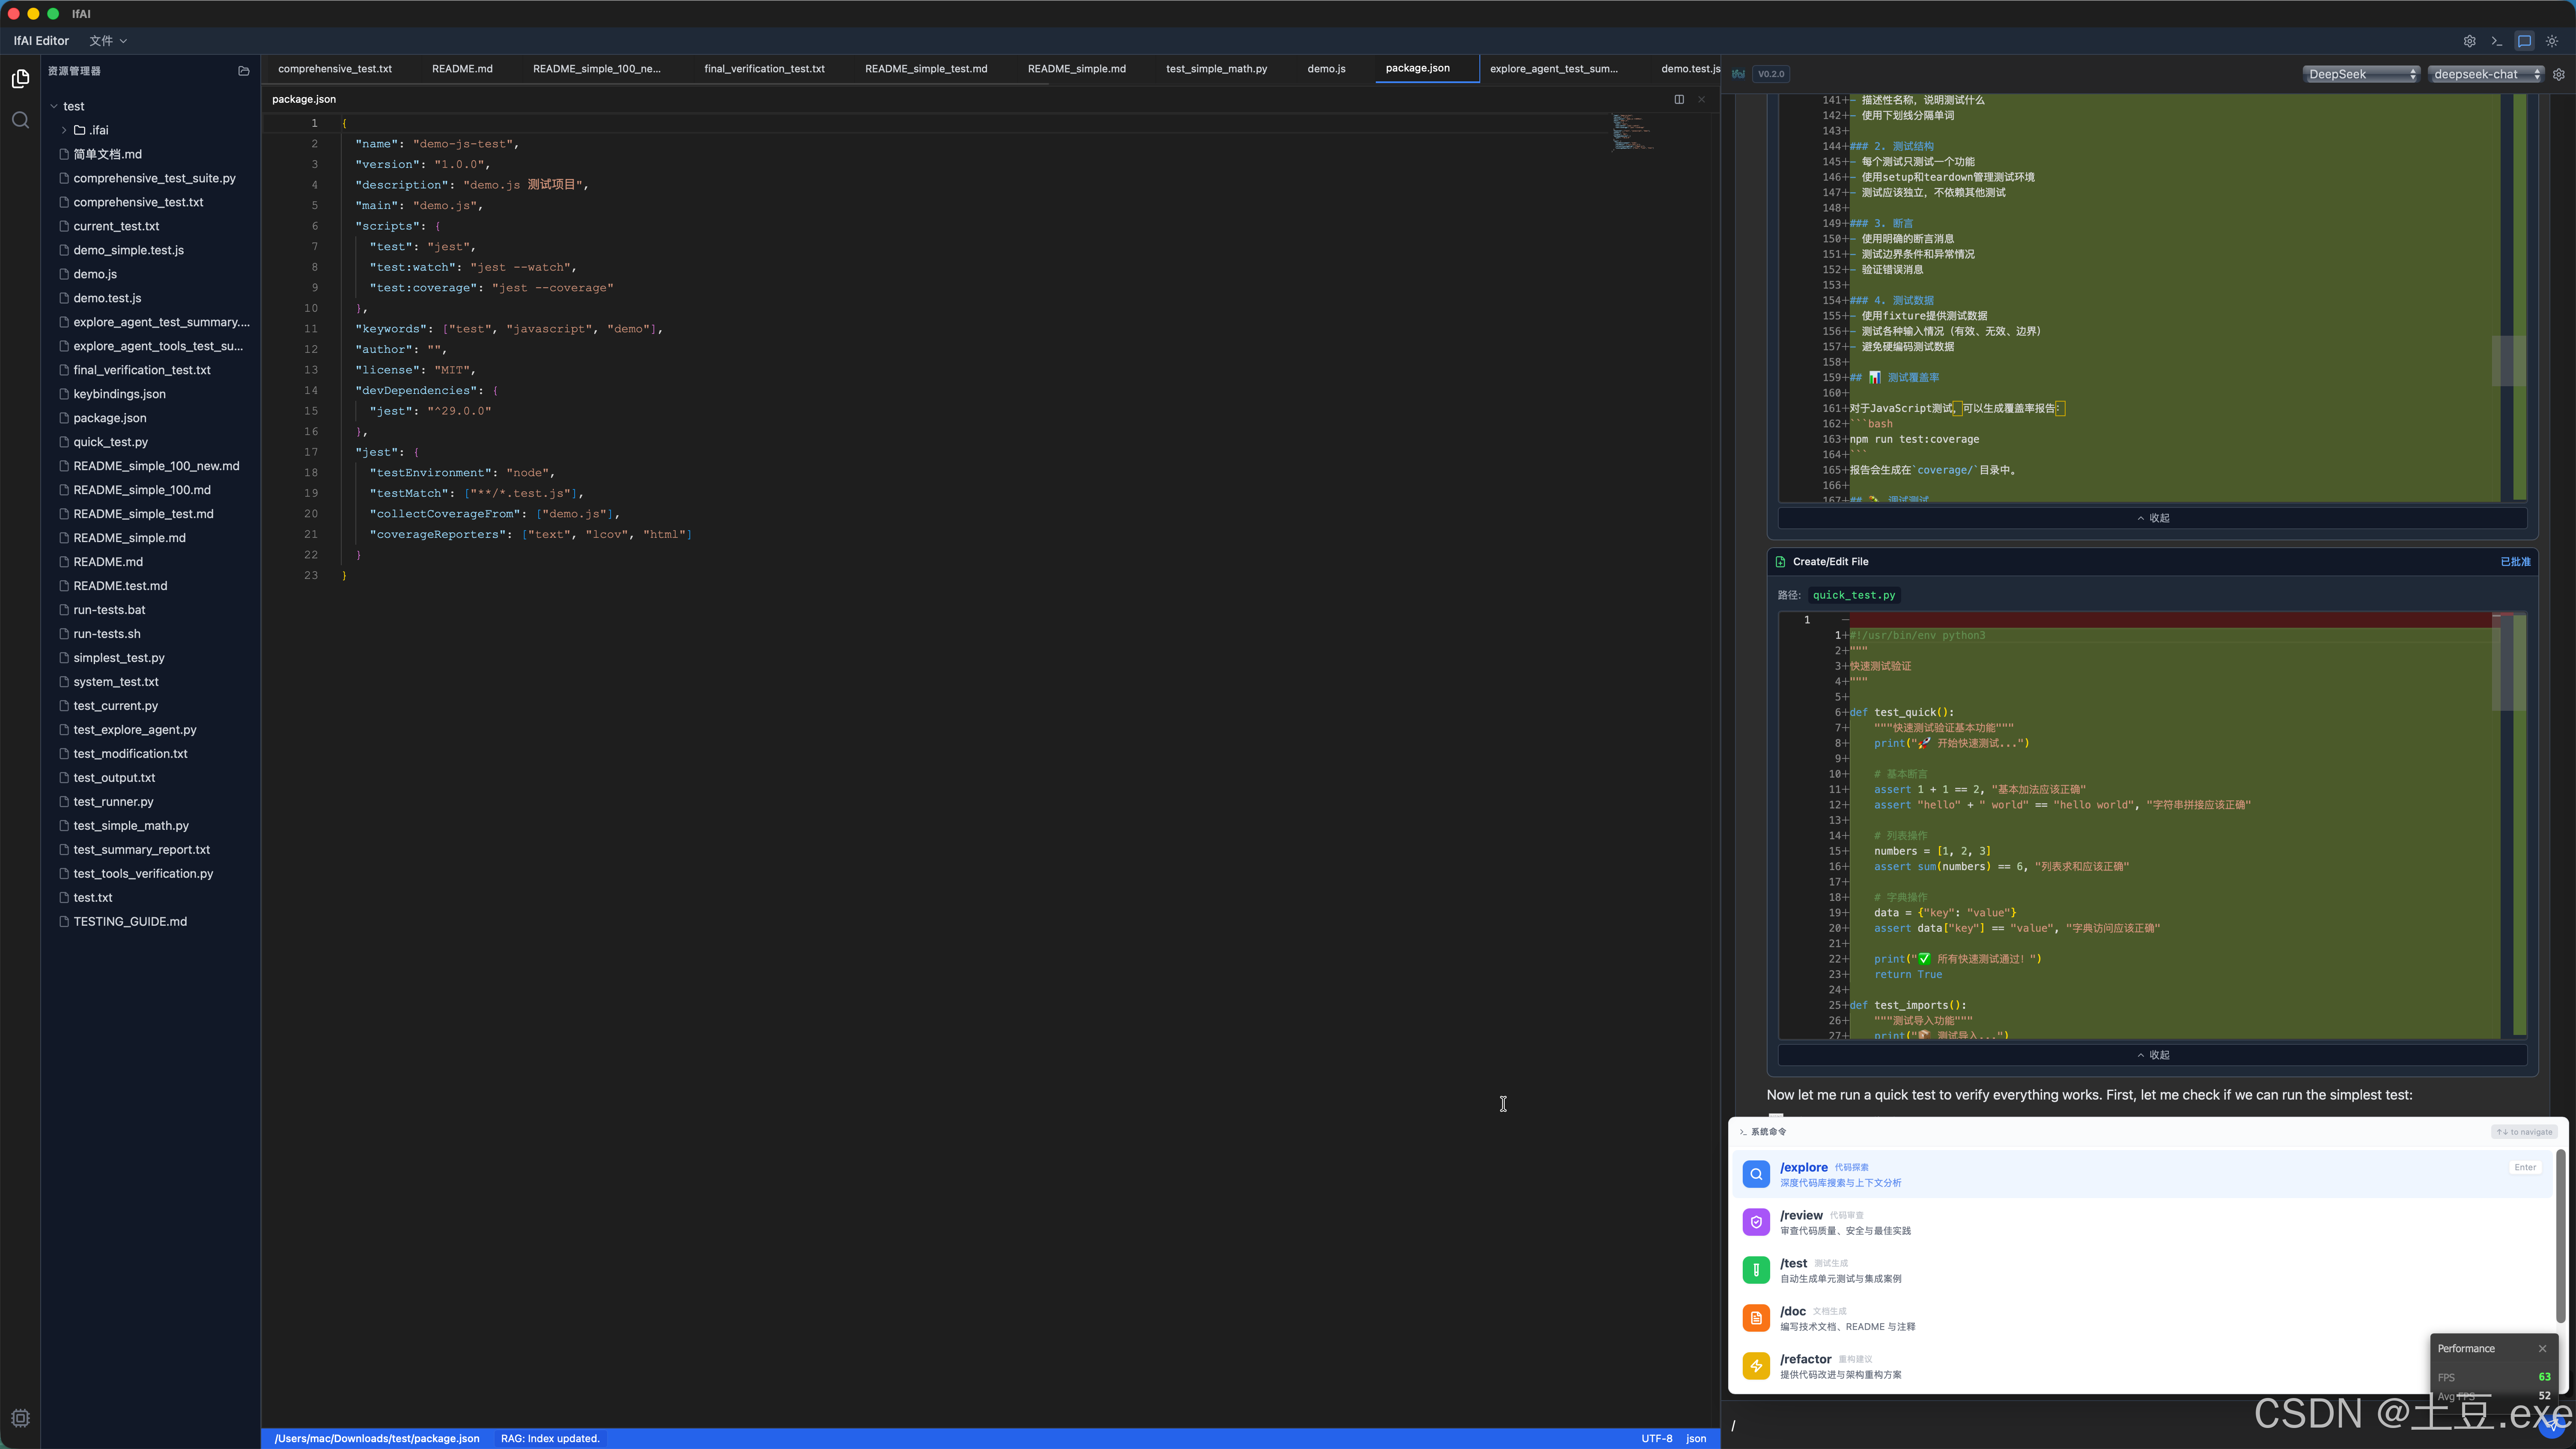
Task: Click split editor icon for package.json
Action: coord(1679,99)
